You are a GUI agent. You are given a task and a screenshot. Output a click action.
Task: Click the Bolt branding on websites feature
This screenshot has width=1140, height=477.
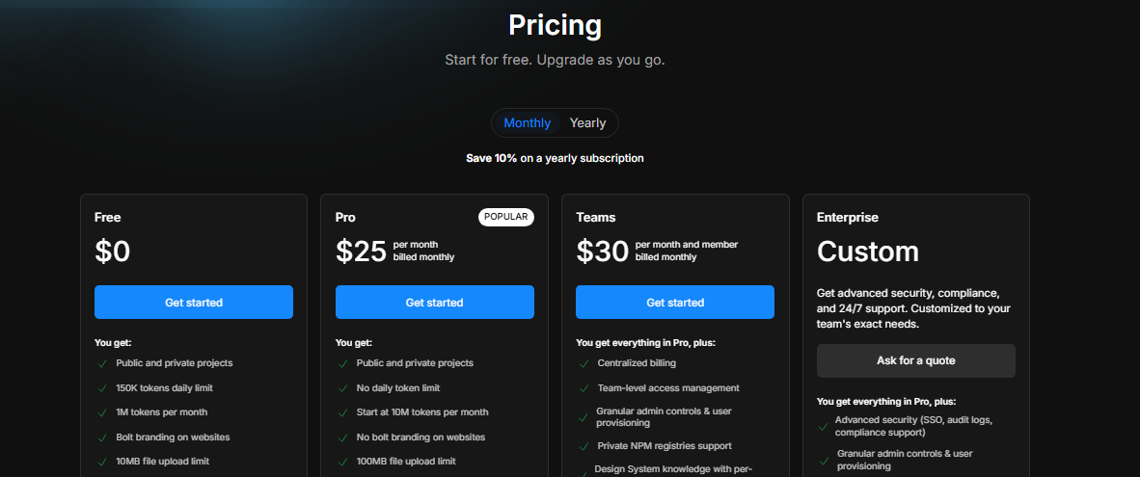[x=173, y=437]
